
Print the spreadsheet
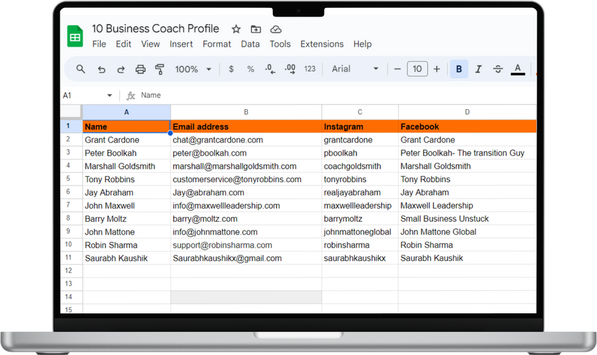pos(141,69)
